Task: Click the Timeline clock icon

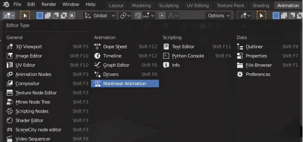Action: [97, 56]
